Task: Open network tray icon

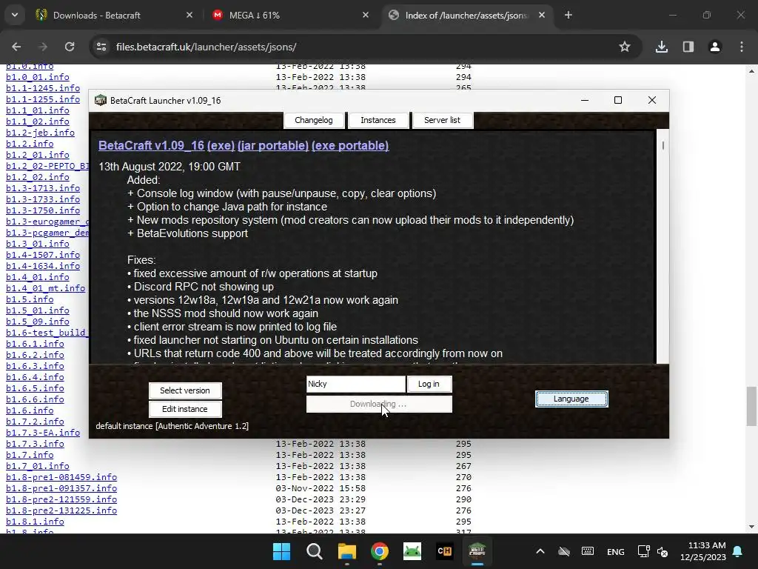Action: (x=643, y=551)
